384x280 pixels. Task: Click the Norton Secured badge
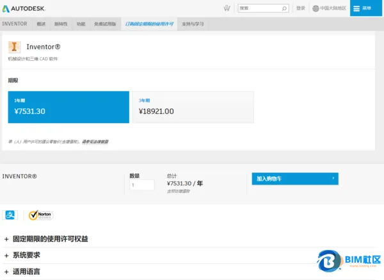click(41, 215)
